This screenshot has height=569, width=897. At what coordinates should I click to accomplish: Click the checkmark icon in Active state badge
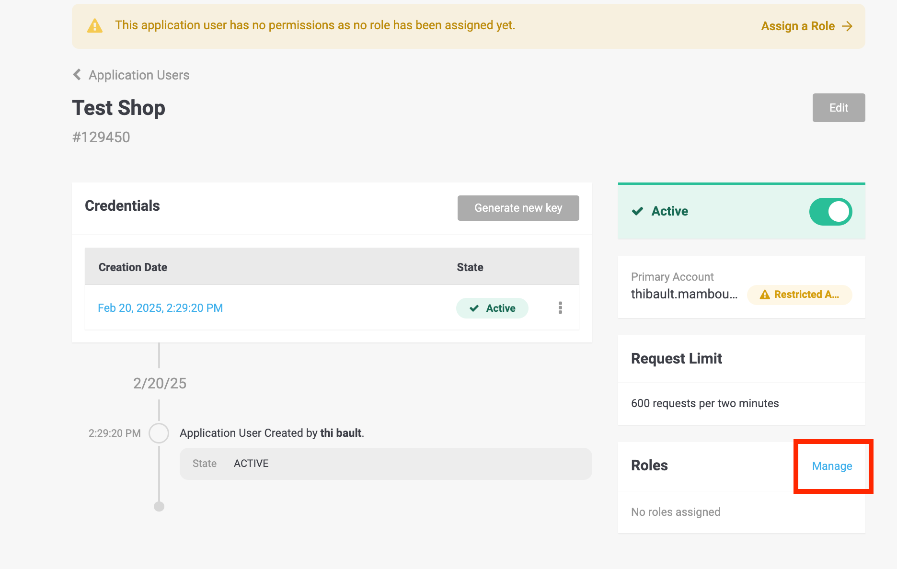[474, 308]
